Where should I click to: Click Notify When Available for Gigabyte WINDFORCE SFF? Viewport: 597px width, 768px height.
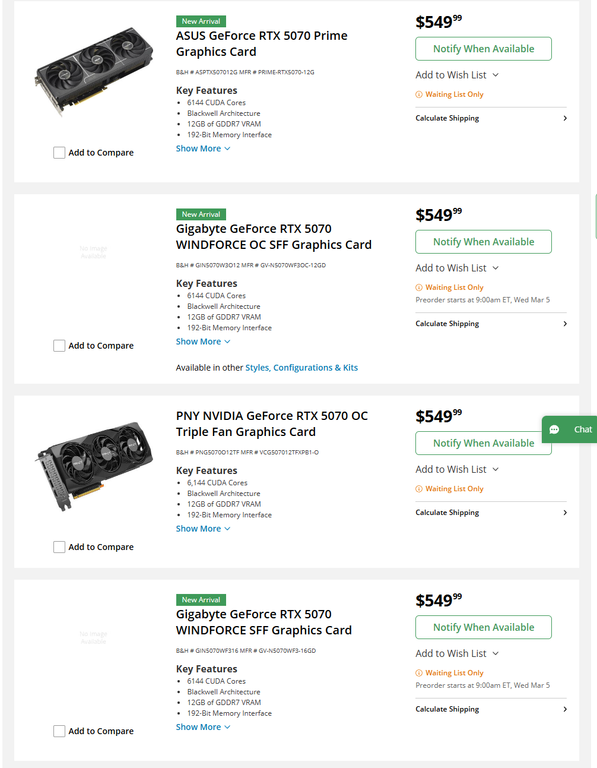pyautogui.click(x=483, y=627)
